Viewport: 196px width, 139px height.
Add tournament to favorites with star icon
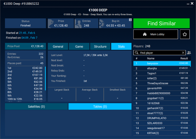pos(185,34)
